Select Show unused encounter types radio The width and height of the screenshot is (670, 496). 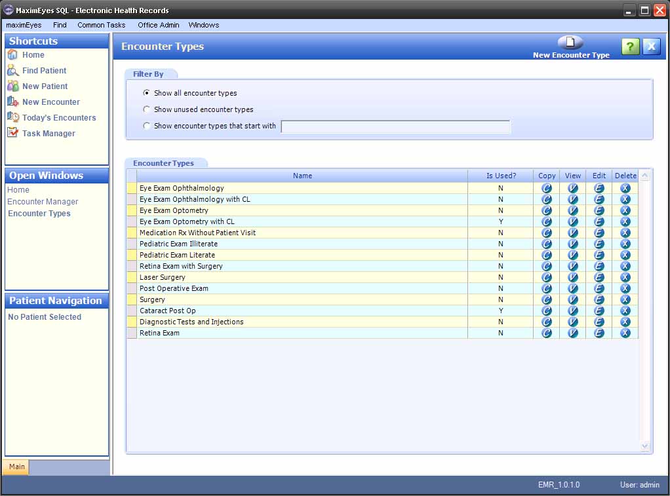click(x=147, y=109)
